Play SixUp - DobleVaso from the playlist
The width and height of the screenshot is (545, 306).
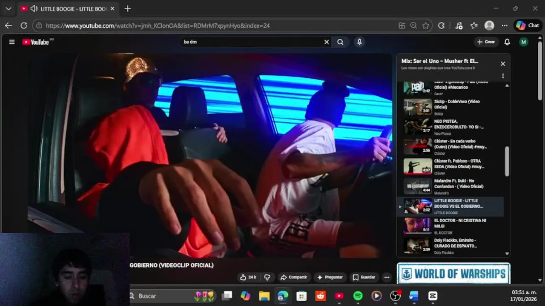click(451, 107)
